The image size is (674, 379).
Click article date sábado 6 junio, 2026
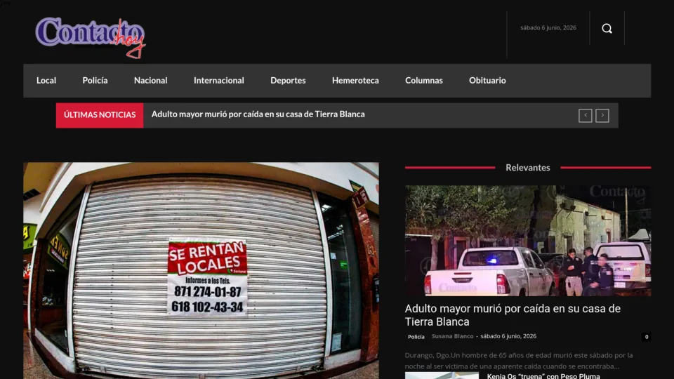tap(508, 336)
